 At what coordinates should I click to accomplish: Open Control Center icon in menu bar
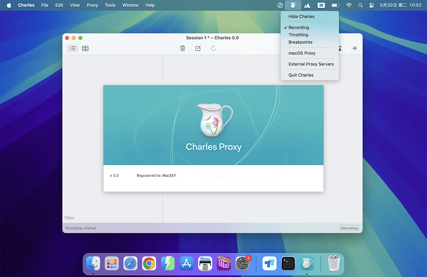pos(372,5)
